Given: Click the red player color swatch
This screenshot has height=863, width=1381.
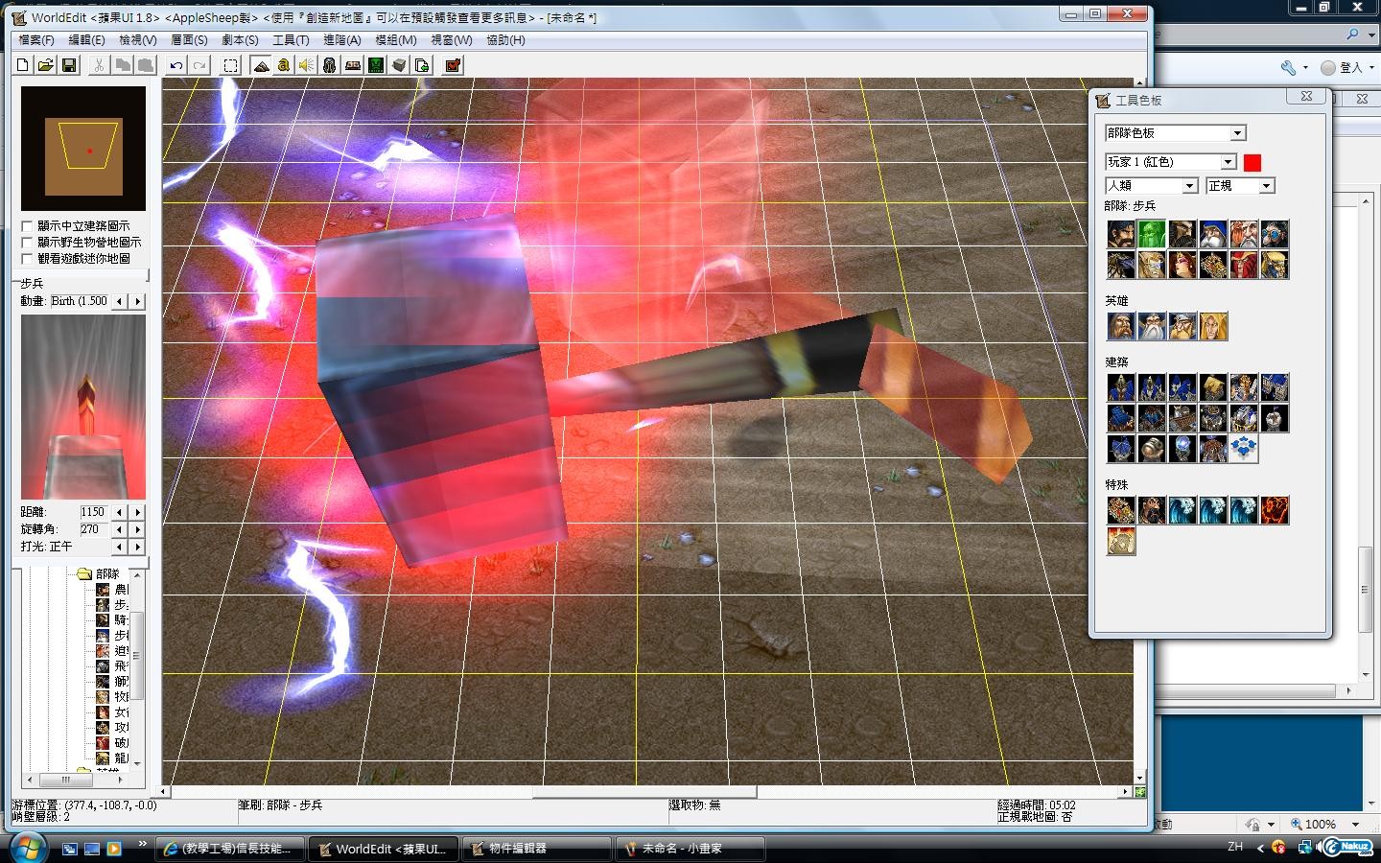Looking at the screenshot, I should [x=1252, y=162].
